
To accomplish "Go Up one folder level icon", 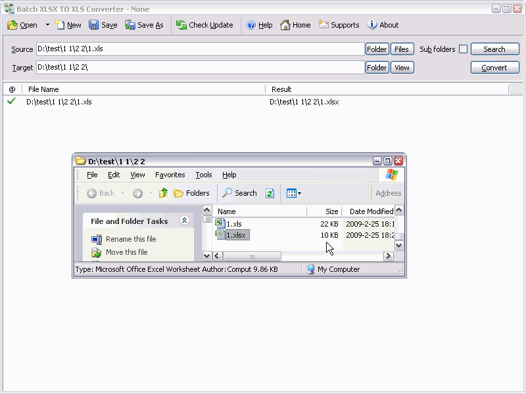I will pyautogui.click(x=163, y=193).
